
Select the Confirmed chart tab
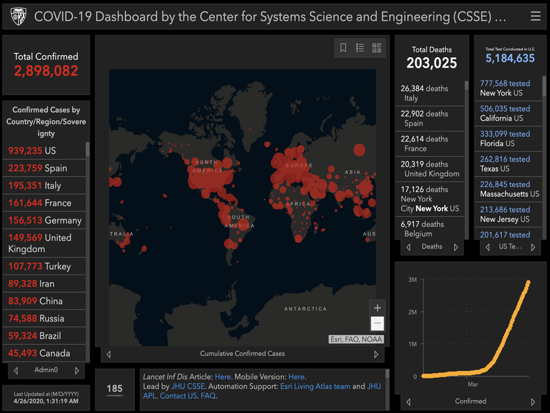[470, 401]
